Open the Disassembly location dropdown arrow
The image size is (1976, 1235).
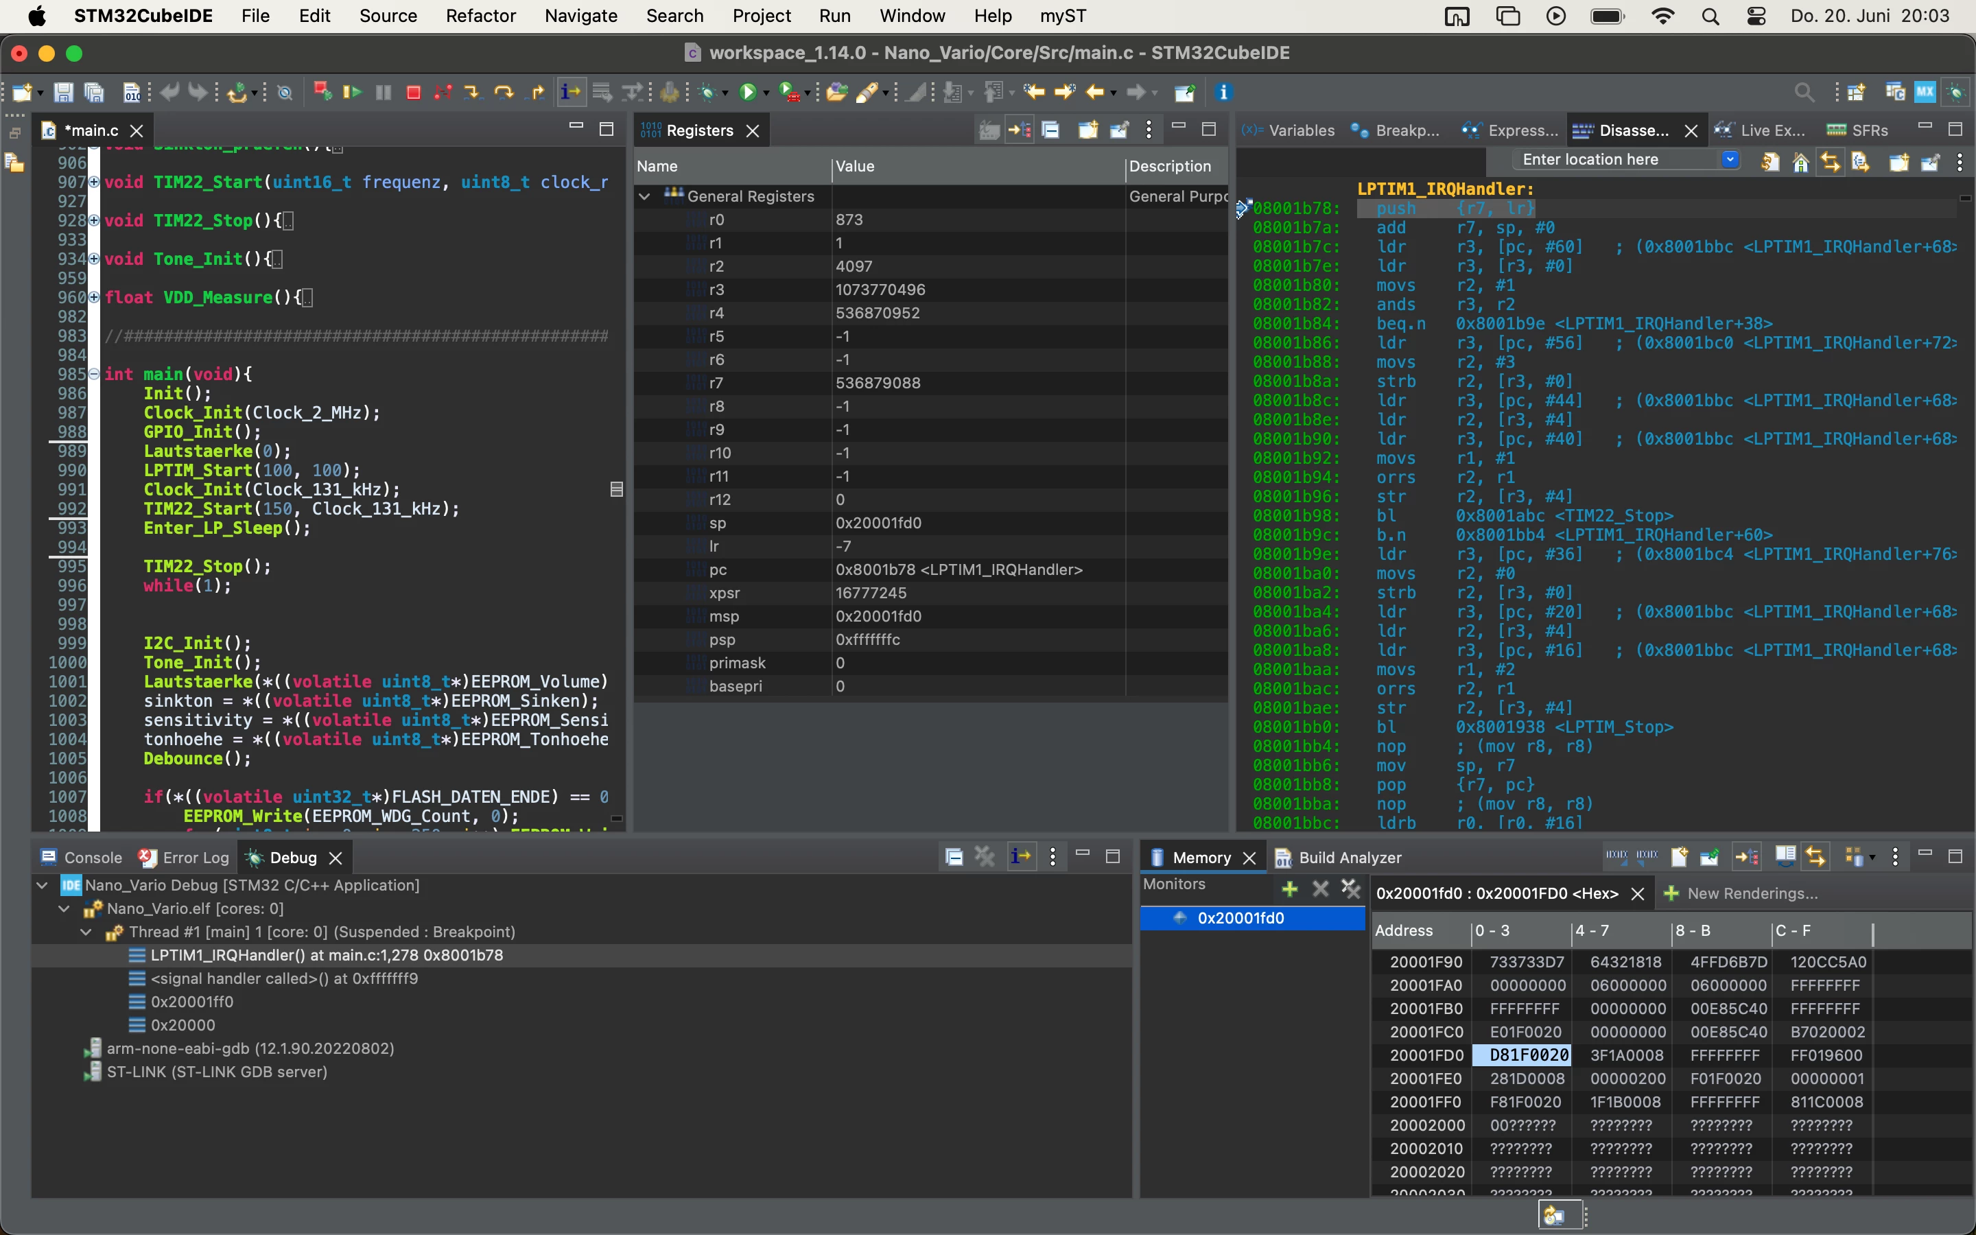pos(1730,159)
